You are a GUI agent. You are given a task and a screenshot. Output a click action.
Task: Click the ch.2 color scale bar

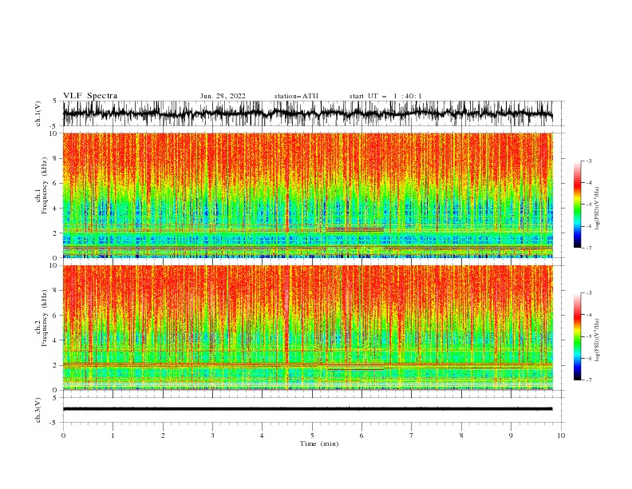pos(577,336)
